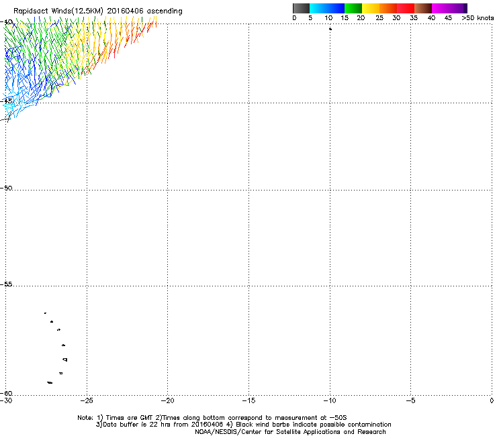The image size is (497, 436).
Task: Click the longitude label '-30'
Action: (6, 400)
